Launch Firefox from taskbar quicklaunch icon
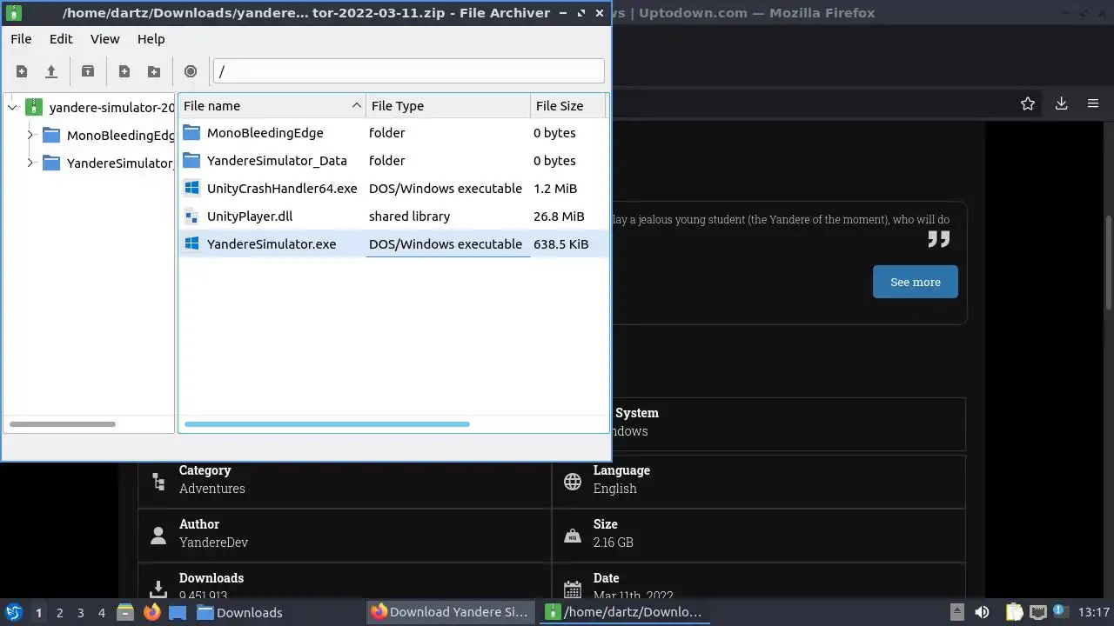Screen dimensions: 1114x626 tap(151, 612)
